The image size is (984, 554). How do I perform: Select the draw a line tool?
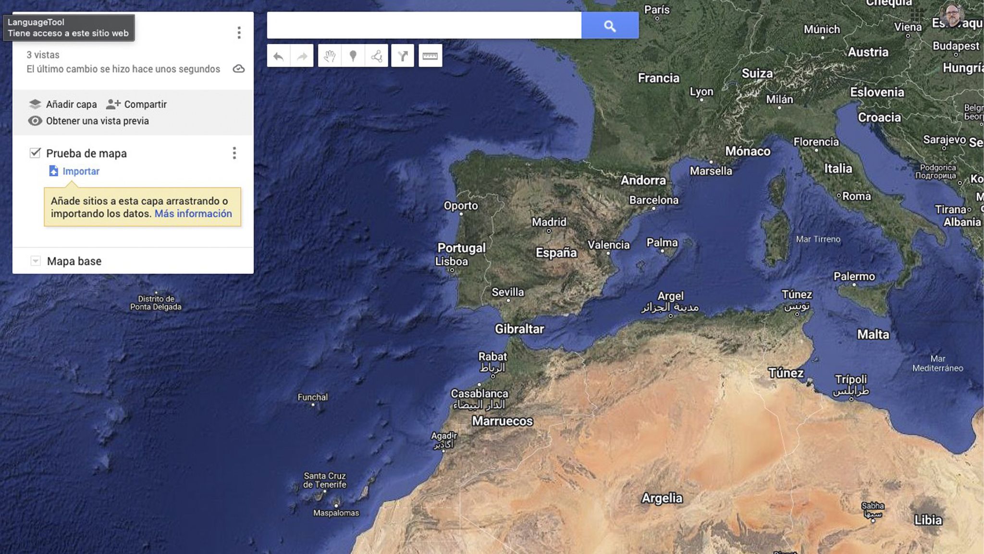pyautogui.click(x=377, y=55)
